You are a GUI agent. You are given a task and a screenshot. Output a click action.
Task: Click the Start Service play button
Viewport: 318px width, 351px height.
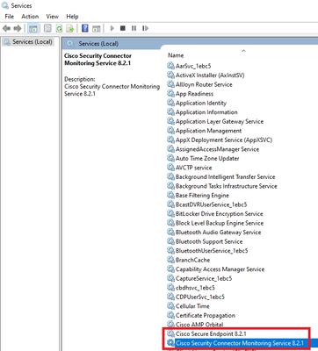pos(112,28)
